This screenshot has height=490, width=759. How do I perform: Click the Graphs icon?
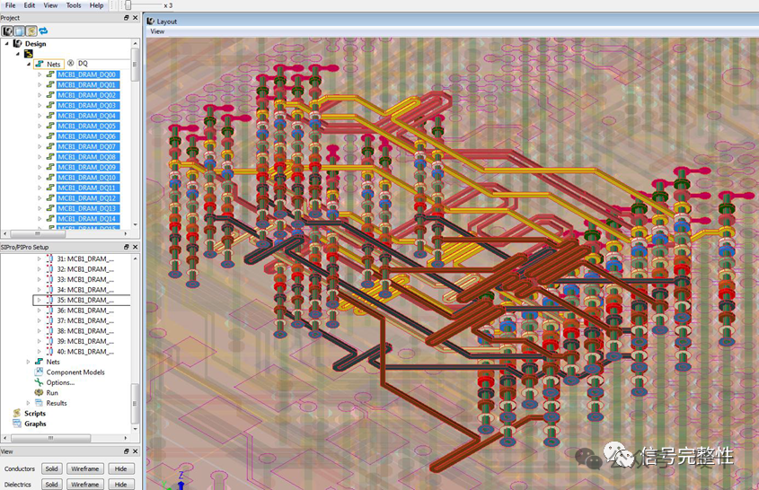(x=17, y=424)
